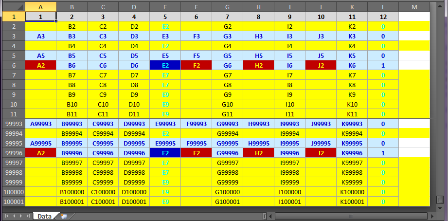Click the cell labeled D5
This screenshot has width=448, height=221.
click(x=134, y=56)
